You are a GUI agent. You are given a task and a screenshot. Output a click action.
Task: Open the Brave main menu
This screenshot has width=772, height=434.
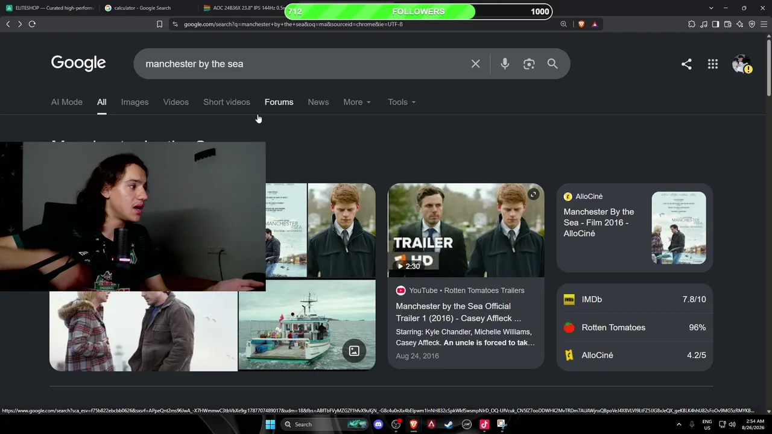pyautogui.click(x=764, y=24)
